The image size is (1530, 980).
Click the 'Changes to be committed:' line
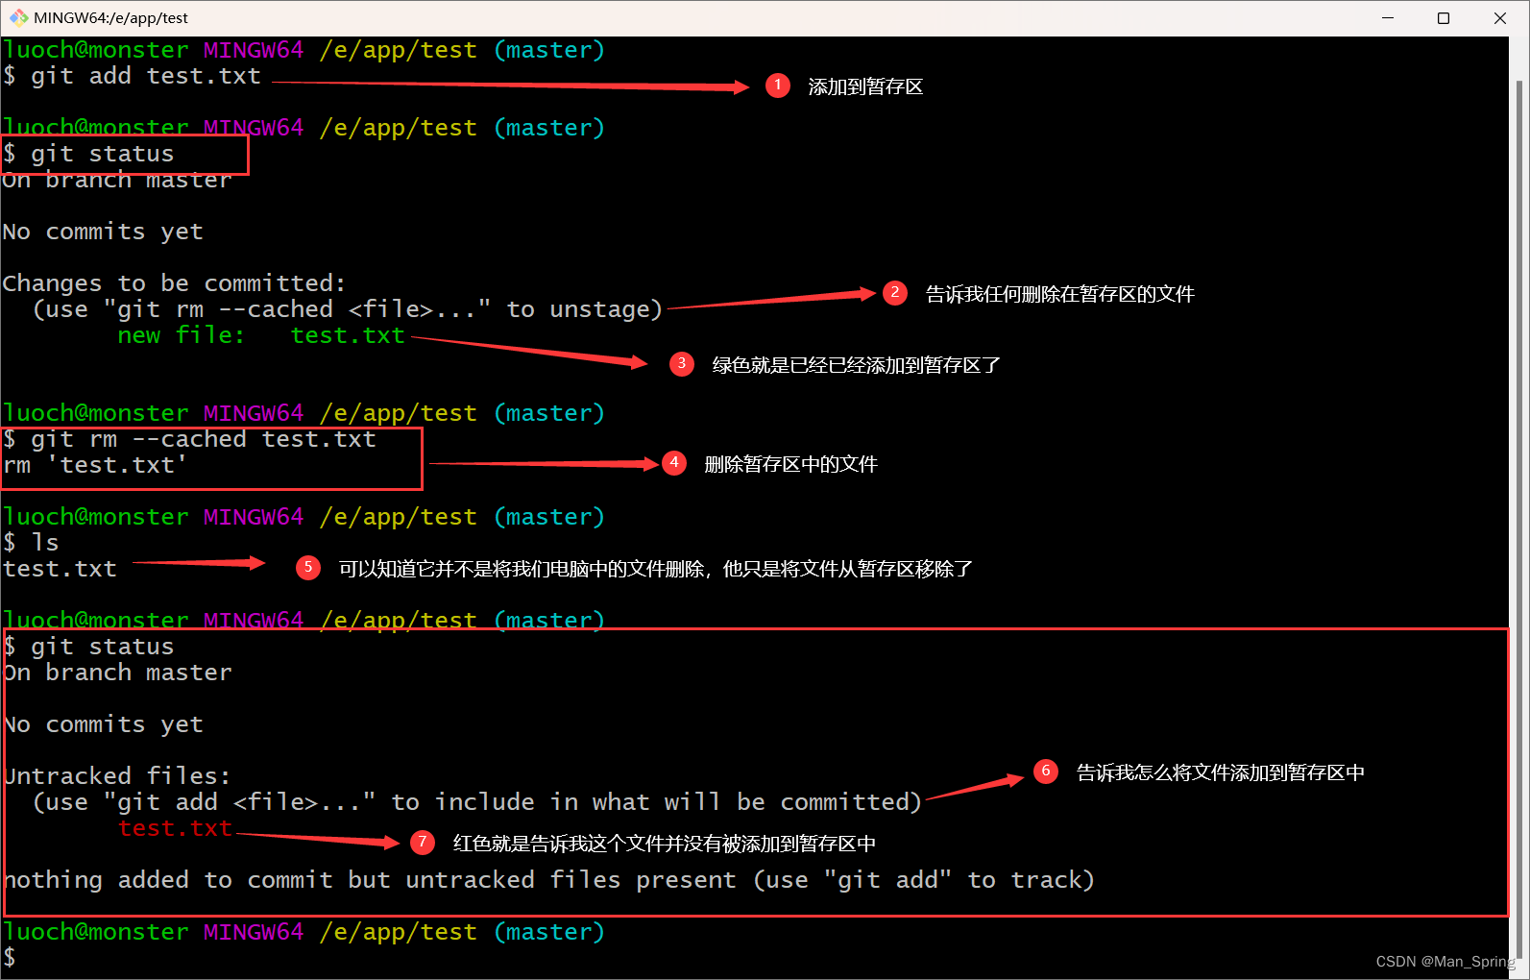click(x=174, y=283)
